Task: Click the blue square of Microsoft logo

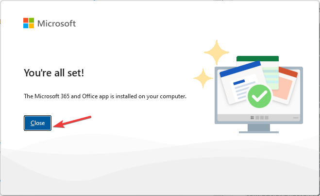Action: 26,26
